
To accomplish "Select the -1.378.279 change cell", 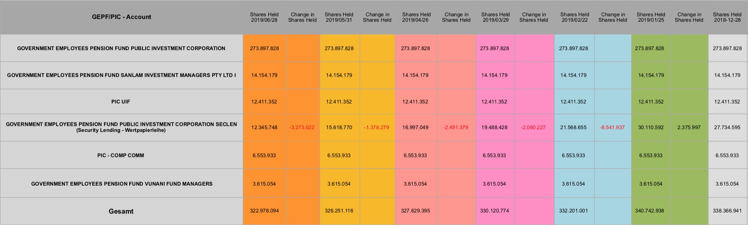I will (x=377, y=128).
